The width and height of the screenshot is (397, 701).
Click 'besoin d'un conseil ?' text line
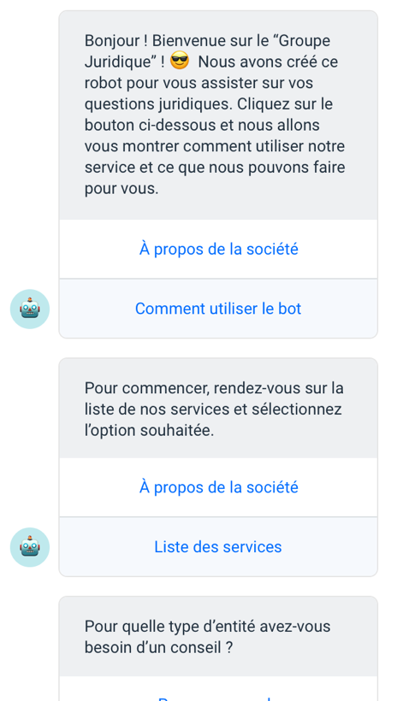click(x=159, y=647)
